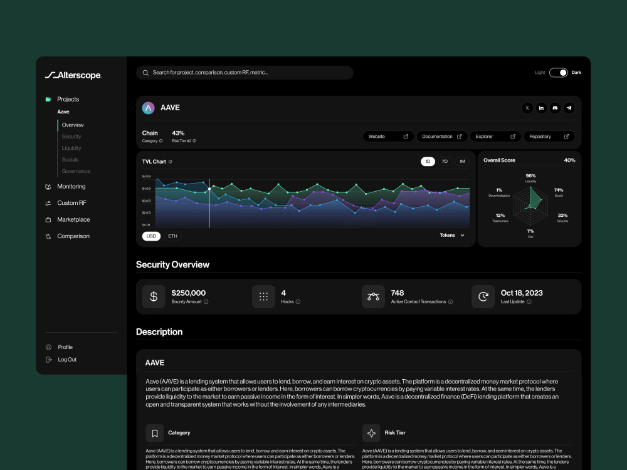This screenshot has width=627, height=470.
Task: Open Custom RF in the sidebar
Action: click(71, 203)
